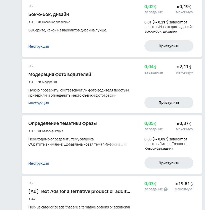Start the Модерация фото водителей task via Приступить

169,103
